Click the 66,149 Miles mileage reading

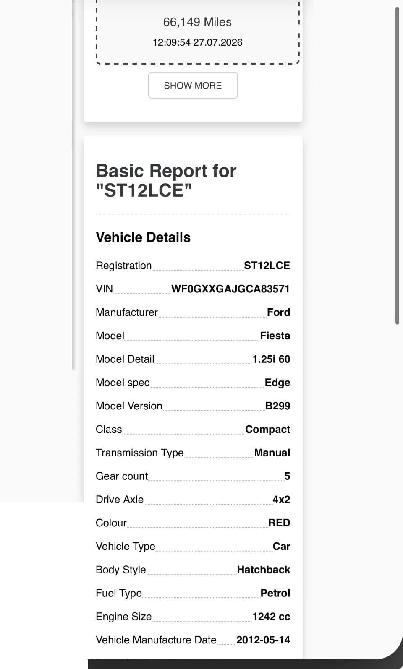197,22
